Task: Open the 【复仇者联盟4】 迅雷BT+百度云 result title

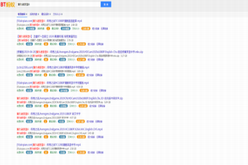Action: [x=47, y=37]
